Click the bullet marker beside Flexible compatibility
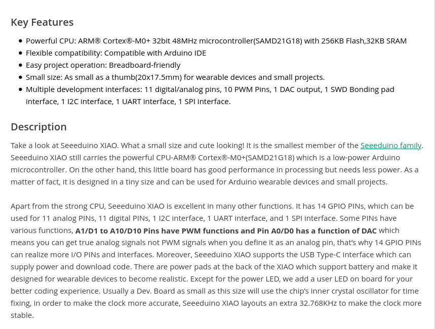Viewport: 435px width, 329px height. (x=20, y=53)
